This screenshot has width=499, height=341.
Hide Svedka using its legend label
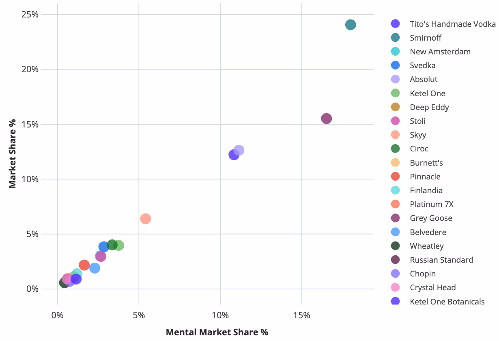tap(422, 65)
